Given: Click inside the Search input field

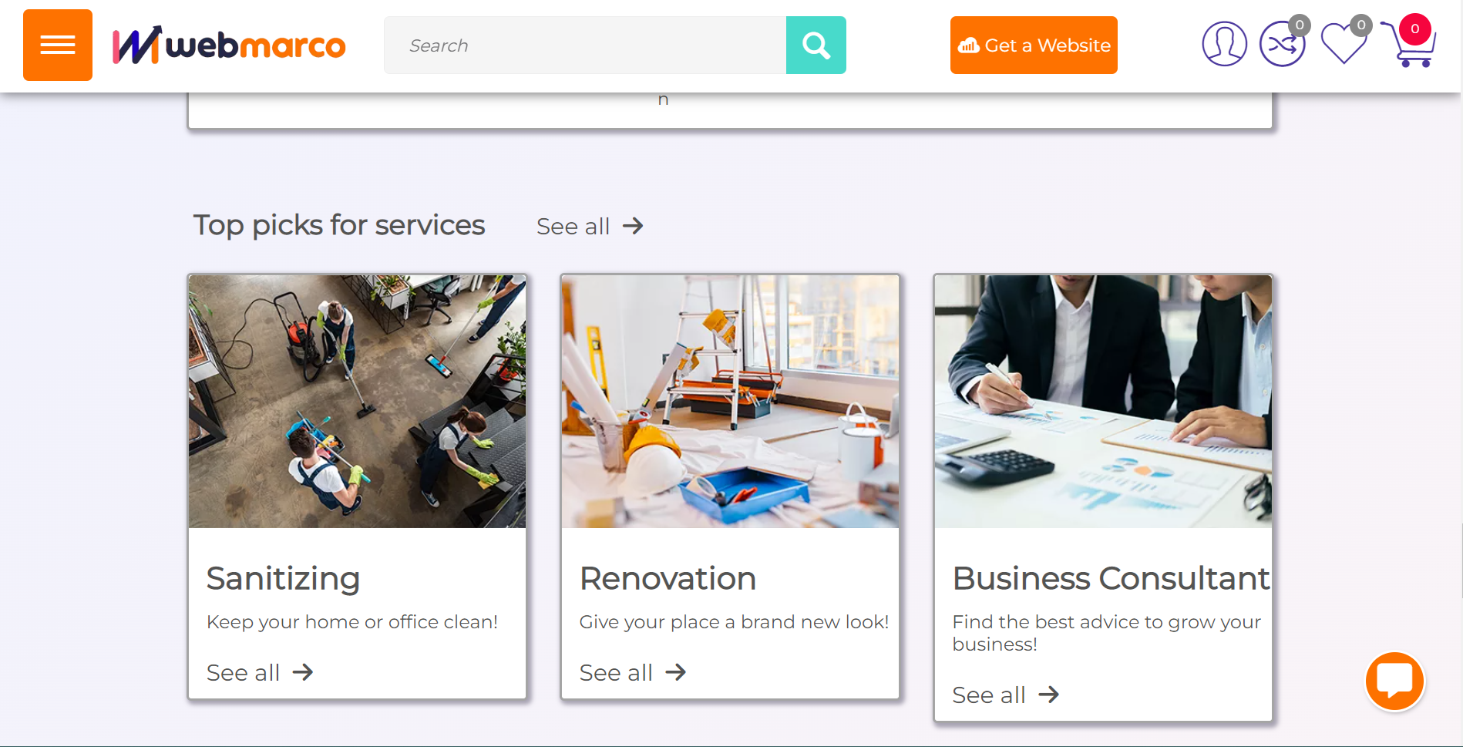Looking at the screenshot, I should pyautogui.click(x=584, y=45).
